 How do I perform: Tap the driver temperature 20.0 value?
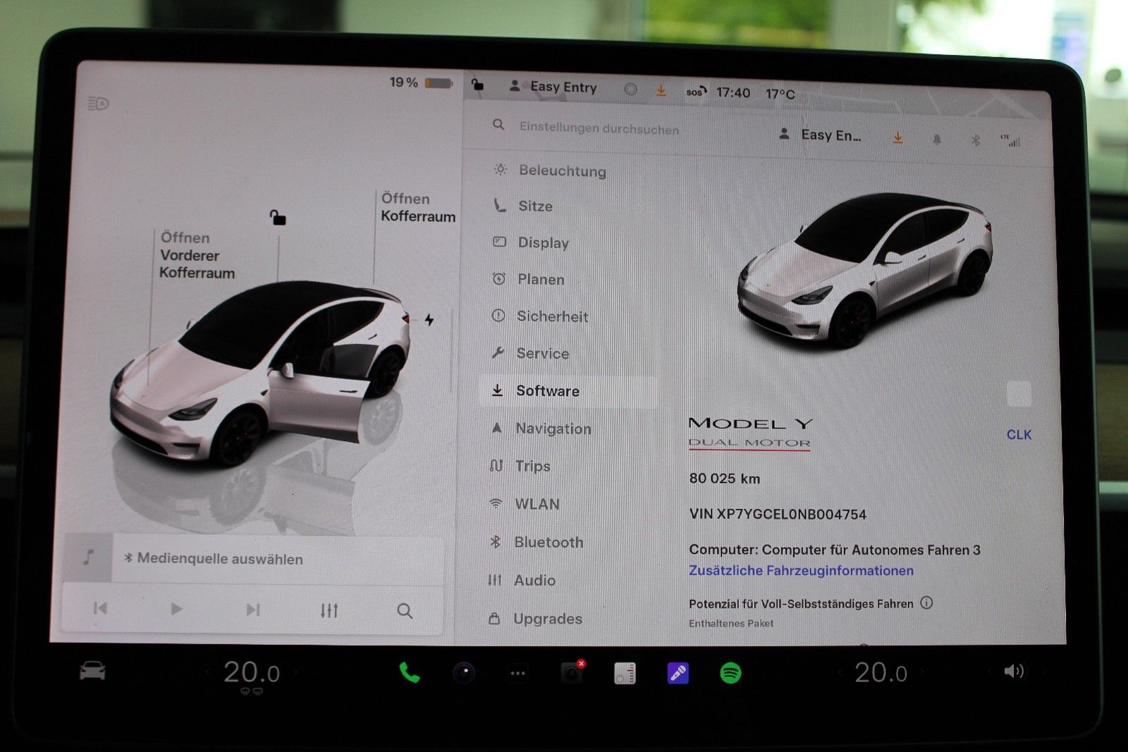pyautogui.click(x=252, y=672)
